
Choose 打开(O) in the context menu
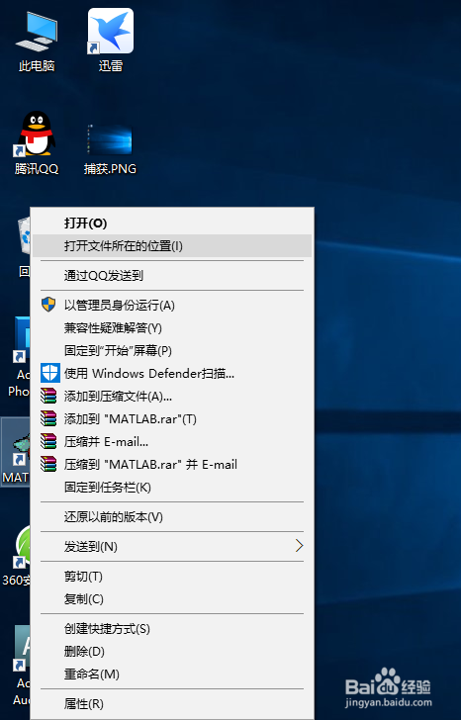point(172,224)
